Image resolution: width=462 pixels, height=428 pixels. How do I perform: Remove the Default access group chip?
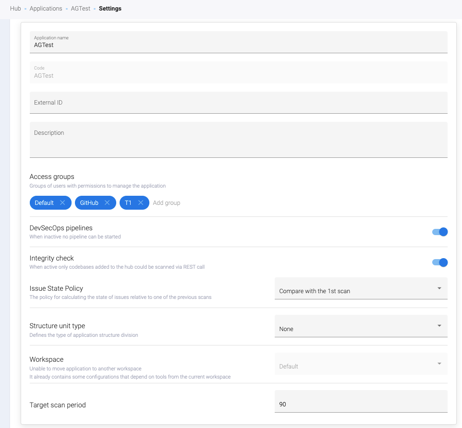62,203
